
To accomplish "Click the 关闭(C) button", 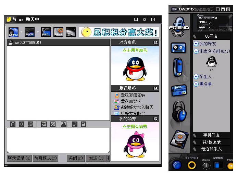I will [x=76, y=158].
